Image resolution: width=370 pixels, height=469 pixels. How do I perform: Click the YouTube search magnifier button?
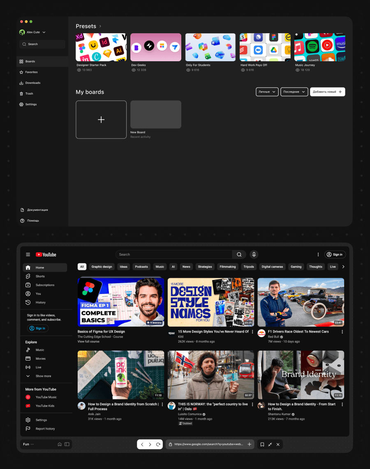pyautogui.click(x=239, y=254)
